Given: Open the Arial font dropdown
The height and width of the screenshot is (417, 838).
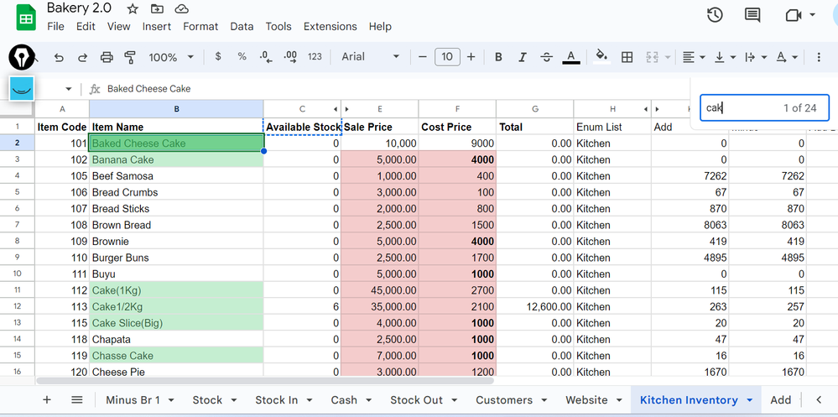Looking at the screenshot, I should [x=370, y=57].
